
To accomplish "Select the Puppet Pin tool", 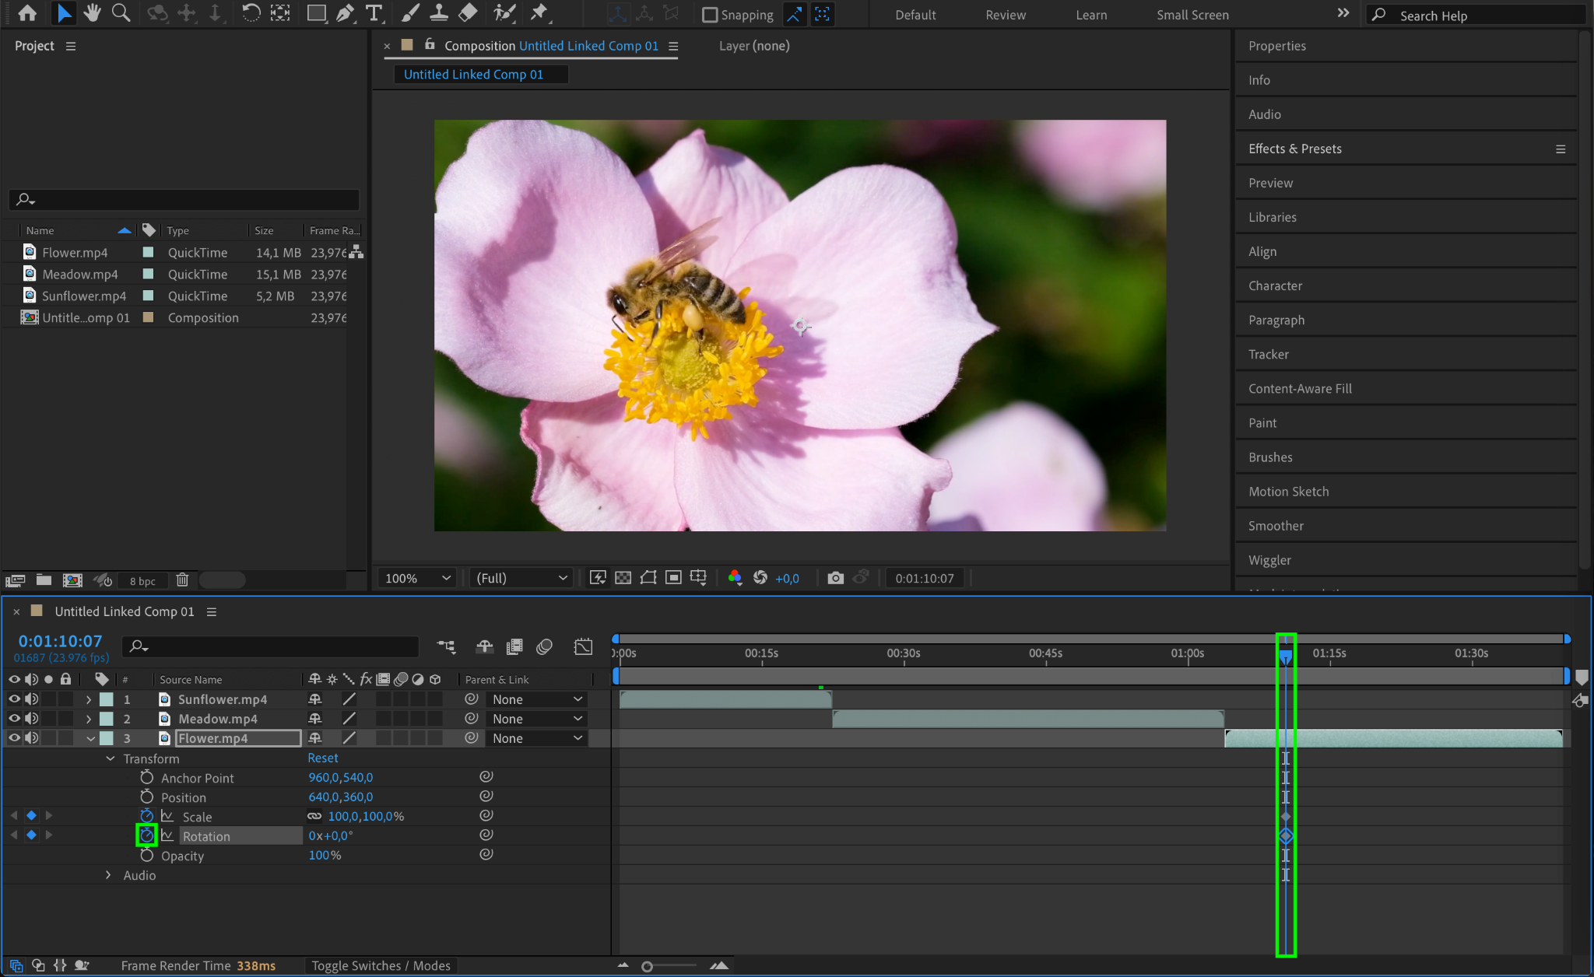I will [539, 13].
